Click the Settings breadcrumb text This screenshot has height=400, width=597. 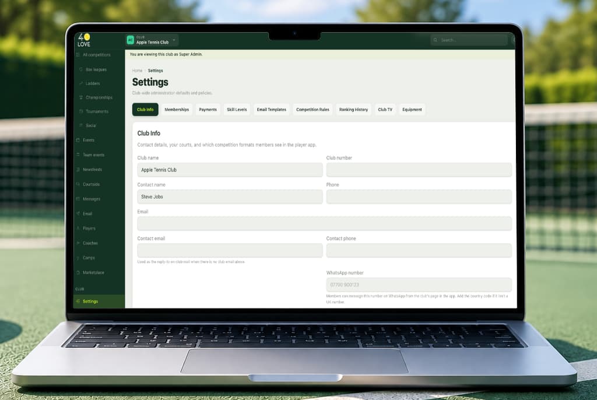pos(155,71)
